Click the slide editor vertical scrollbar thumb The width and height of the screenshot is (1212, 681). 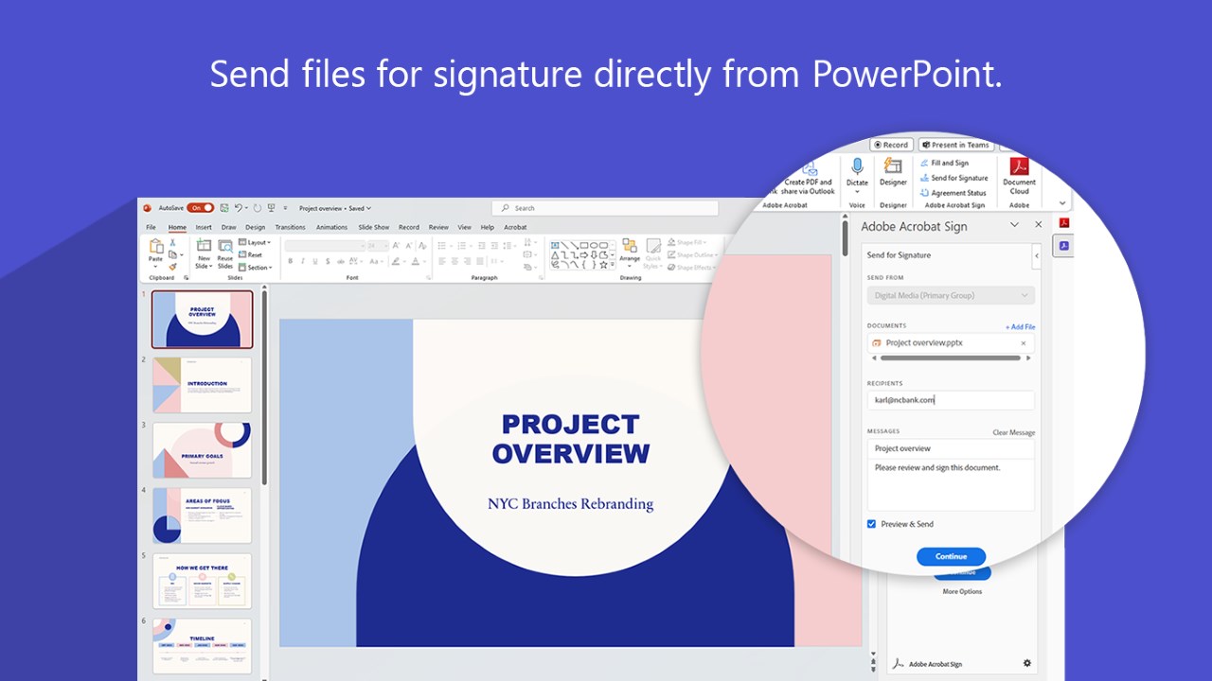[845, 238]
